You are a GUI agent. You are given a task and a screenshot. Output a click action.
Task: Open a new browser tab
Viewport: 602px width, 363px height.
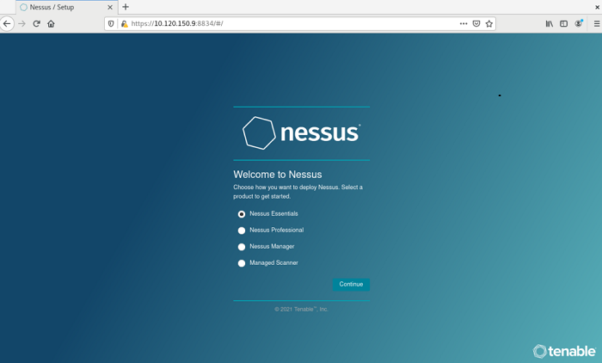(x=126, y=7)
